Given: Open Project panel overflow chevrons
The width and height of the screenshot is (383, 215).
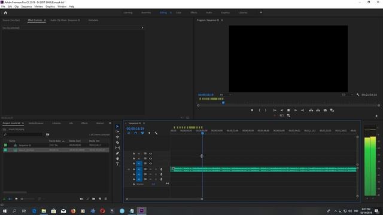Looking at the screenshot, I should (x=110, y=123).
